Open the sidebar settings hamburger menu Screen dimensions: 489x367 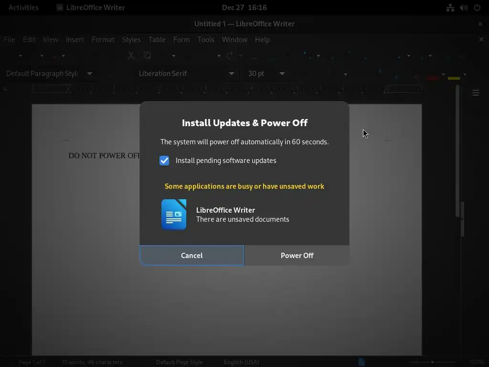[x=476, y=93]
